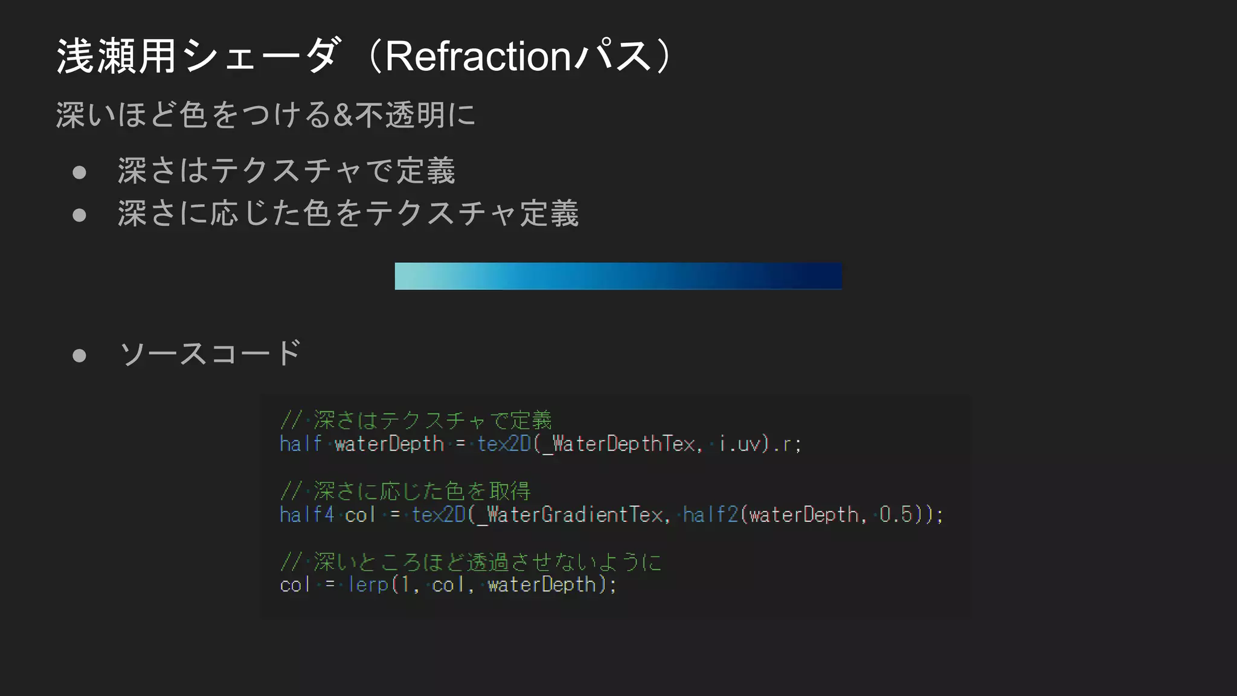Click subtitle 深いほど色をつける&不透明に

[266, 114]
